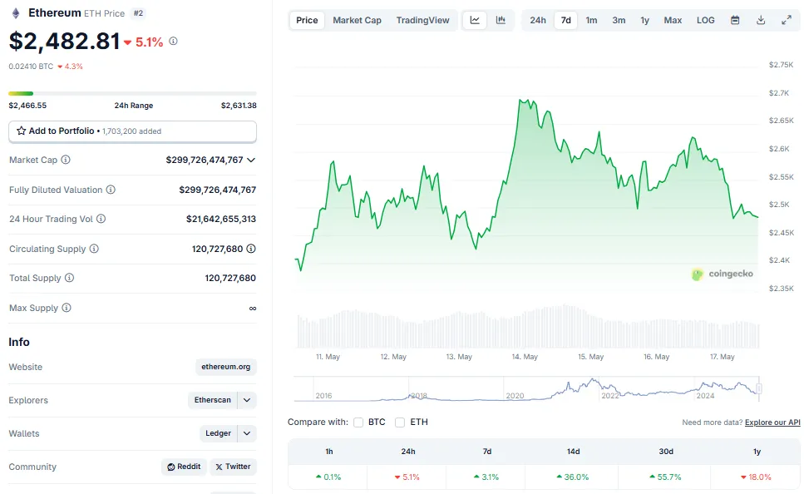Screen dimensions: 804x494
Task: Show Circulating Supply label info icon
Action: [94, 249]
